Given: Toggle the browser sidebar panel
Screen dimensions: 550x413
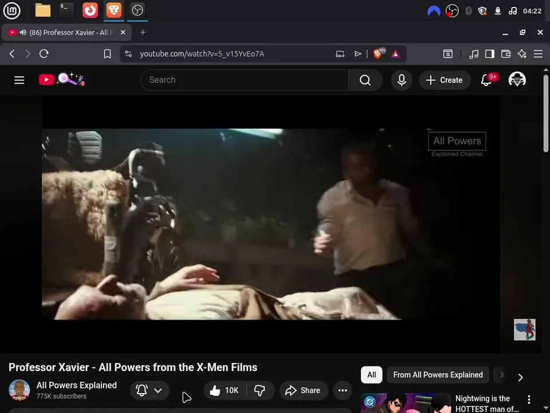Looking at the screenshot, I should pyautogui.click(x=490, y=54).
